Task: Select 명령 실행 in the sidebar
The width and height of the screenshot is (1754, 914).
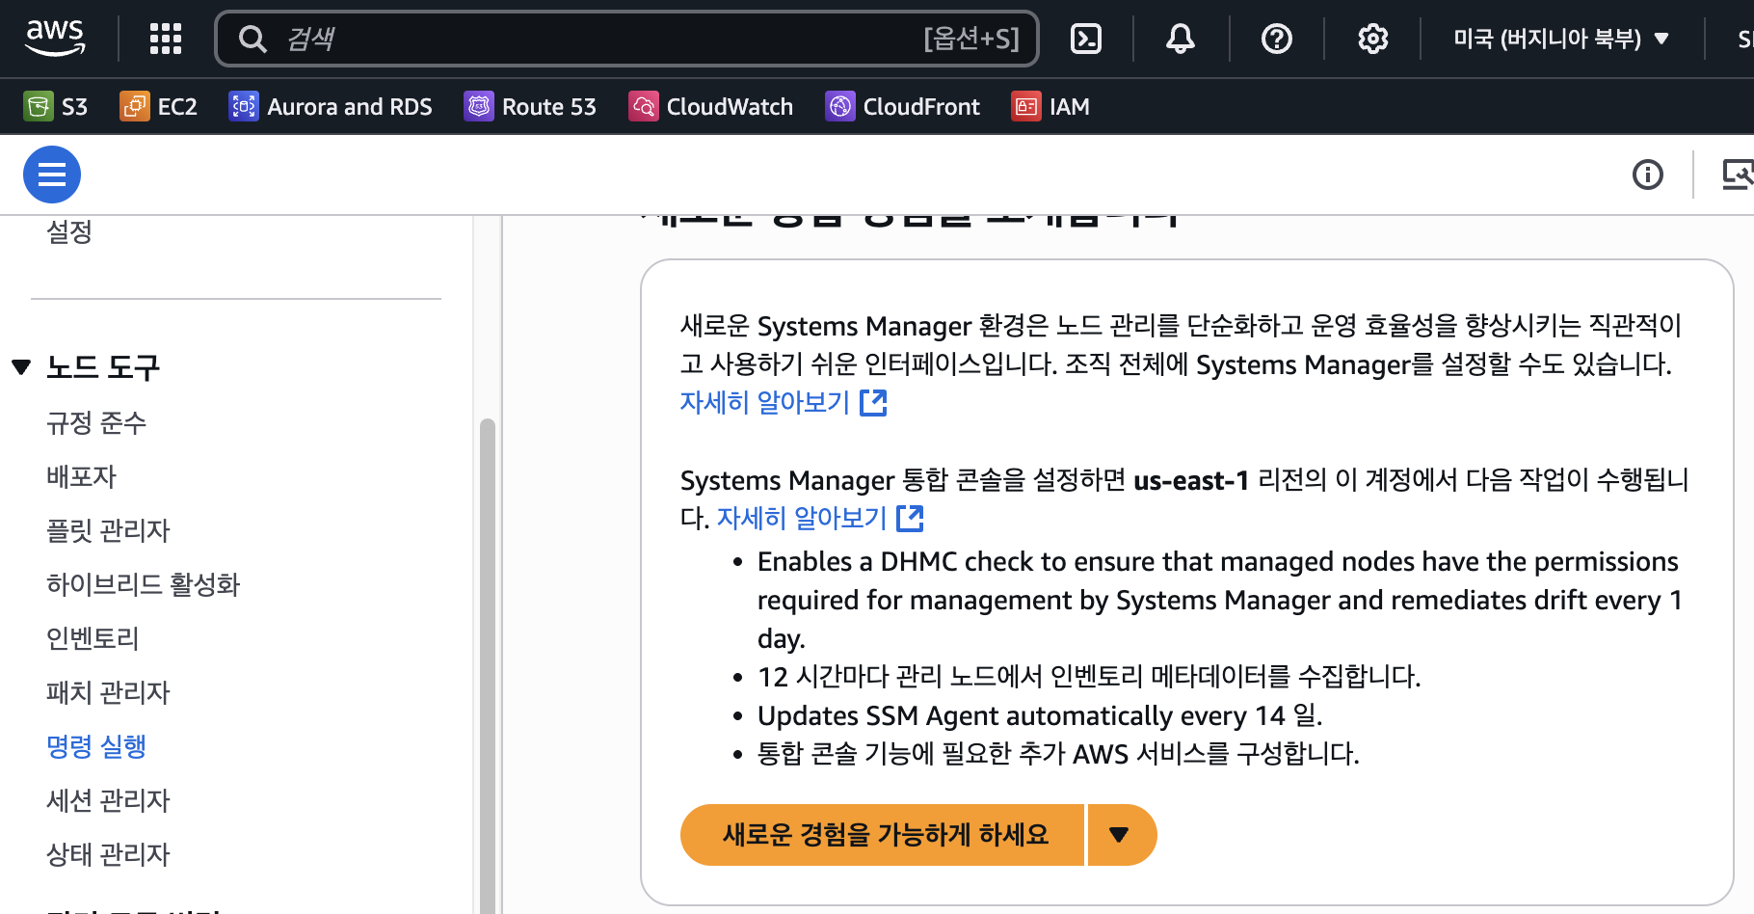Action: [96, 746]
